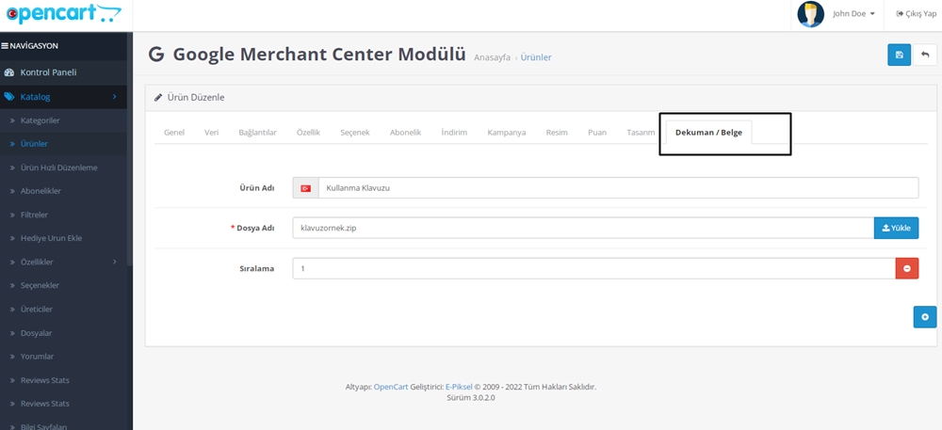Click the Ürünler breadcrumb link
The image size is (942, 430).
click(536, 57)
